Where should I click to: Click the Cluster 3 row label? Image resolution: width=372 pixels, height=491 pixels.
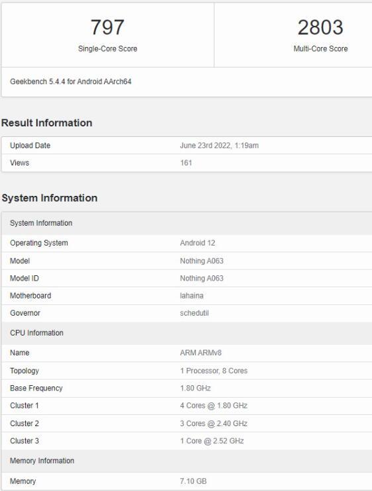(24, 441)
